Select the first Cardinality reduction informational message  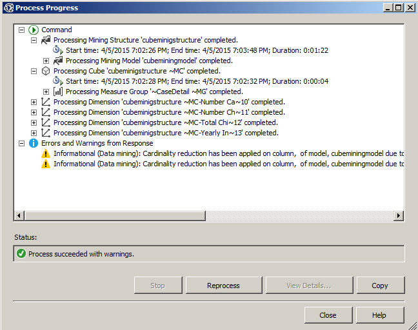tap(228, 153)
